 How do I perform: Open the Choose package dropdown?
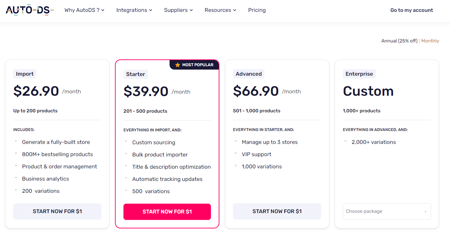(x=387, y=211)
